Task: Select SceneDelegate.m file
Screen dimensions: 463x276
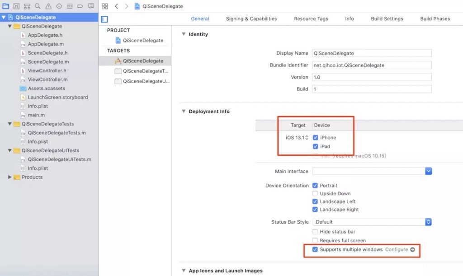Action: point(48,61)
